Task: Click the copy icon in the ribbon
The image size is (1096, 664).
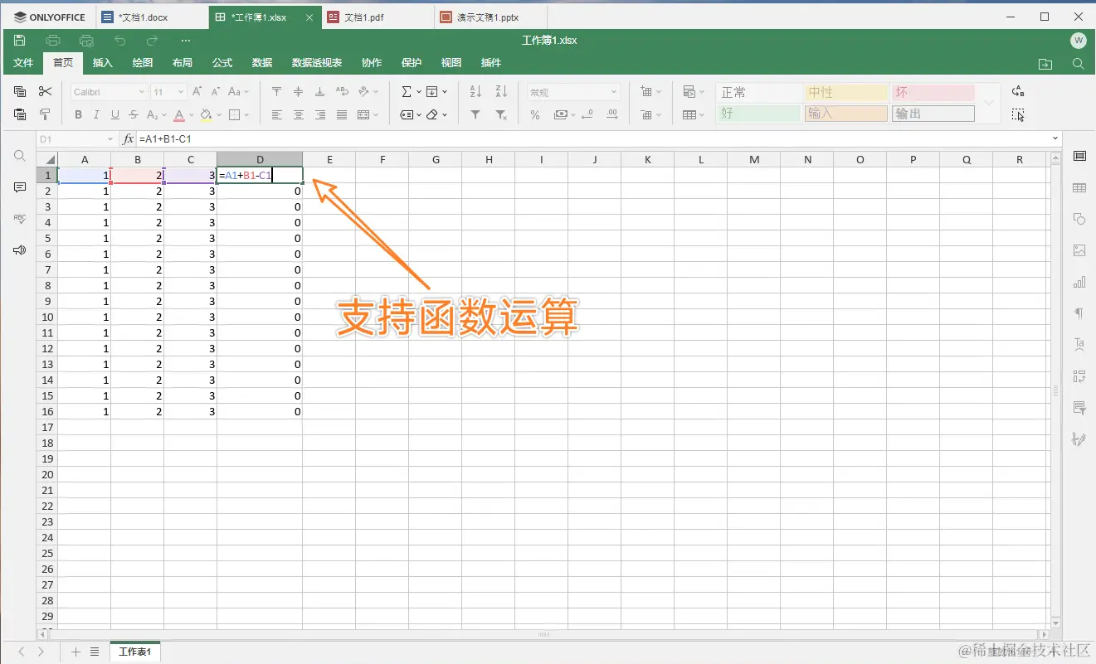Action: coord(21,91)
